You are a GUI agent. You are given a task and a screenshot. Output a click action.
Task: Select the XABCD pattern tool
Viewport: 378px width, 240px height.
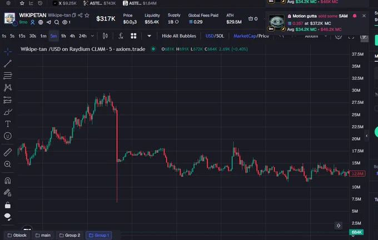(x=8, y=87)
